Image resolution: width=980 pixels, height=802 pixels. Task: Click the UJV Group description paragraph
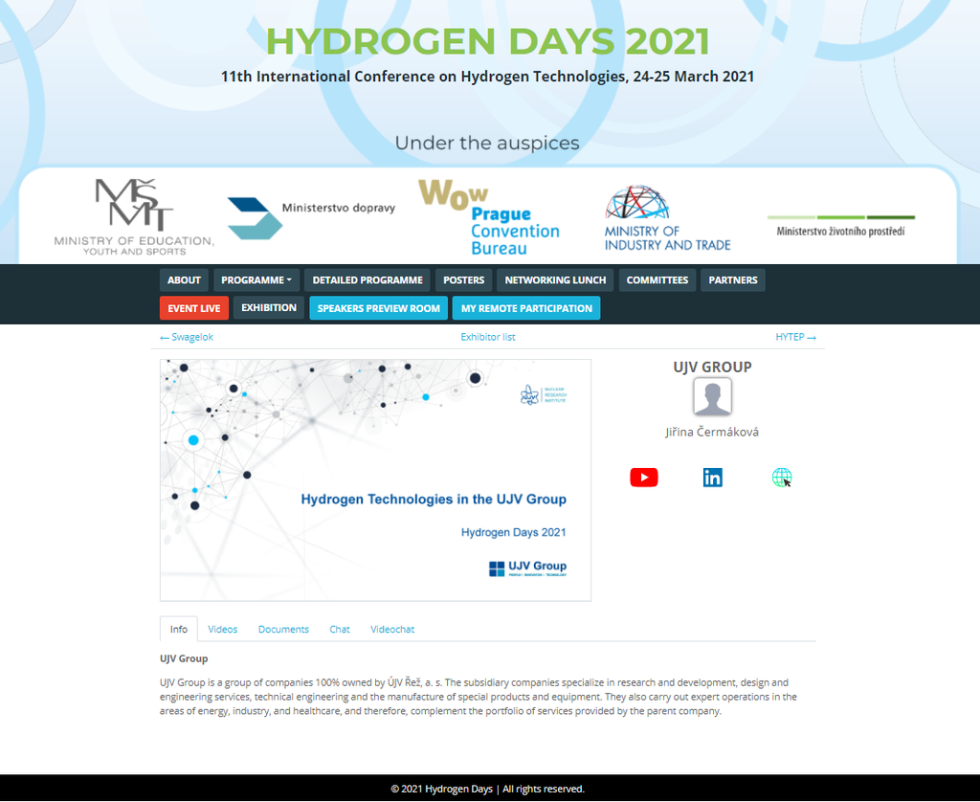pyautogui.click(x=479, y=697)
